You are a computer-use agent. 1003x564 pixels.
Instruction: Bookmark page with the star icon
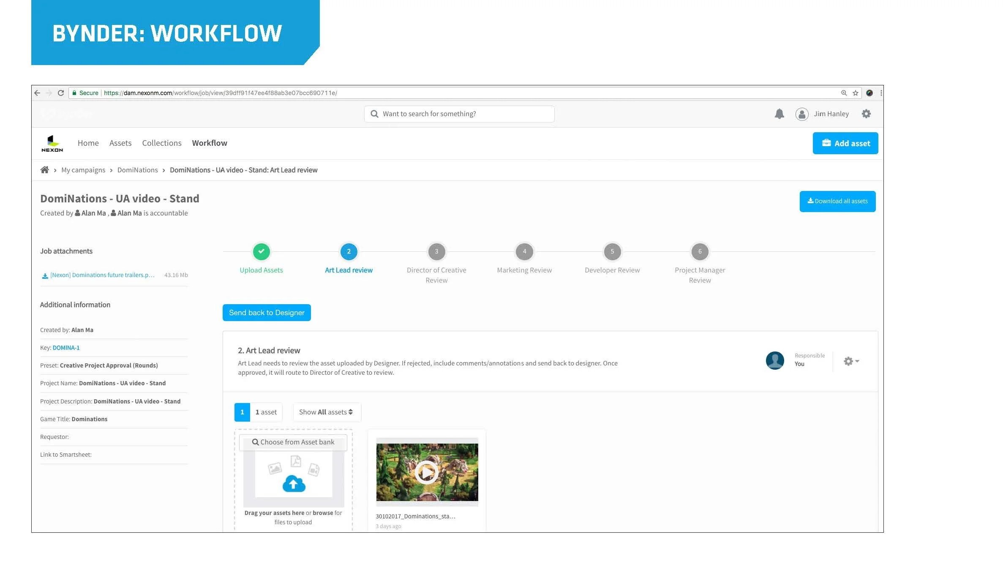tap(856, 93)
